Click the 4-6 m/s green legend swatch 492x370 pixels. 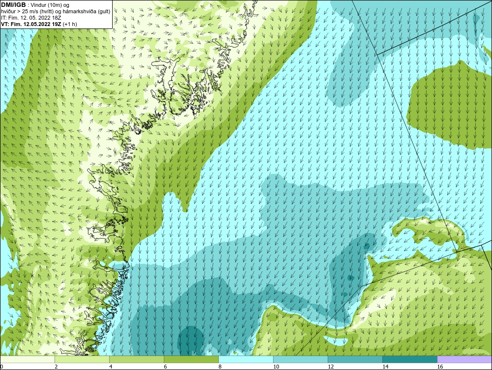coord(137,359)
